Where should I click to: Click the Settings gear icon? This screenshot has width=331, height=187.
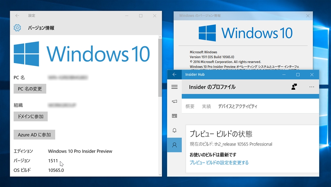coord(17,28)
